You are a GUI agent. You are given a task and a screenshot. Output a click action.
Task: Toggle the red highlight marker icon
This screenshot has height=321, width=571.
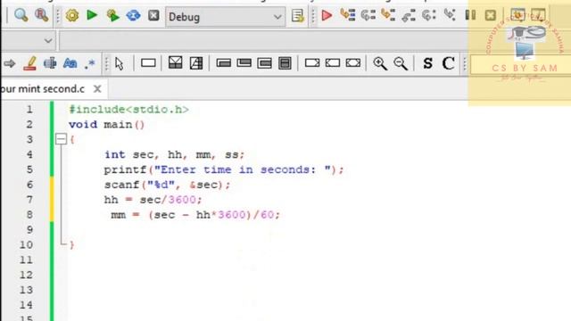[x=29, y=63]
